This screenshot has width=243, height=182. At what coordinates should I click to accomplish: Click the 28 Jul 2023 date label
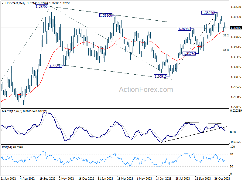point(183,178)
